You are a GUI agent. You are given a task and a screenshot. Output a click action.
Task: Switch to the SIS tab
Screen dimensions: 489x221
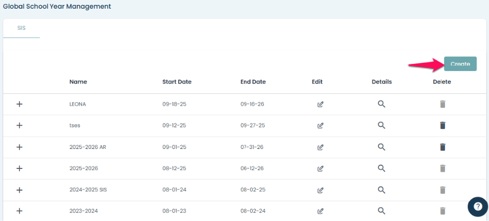[22, 28]
